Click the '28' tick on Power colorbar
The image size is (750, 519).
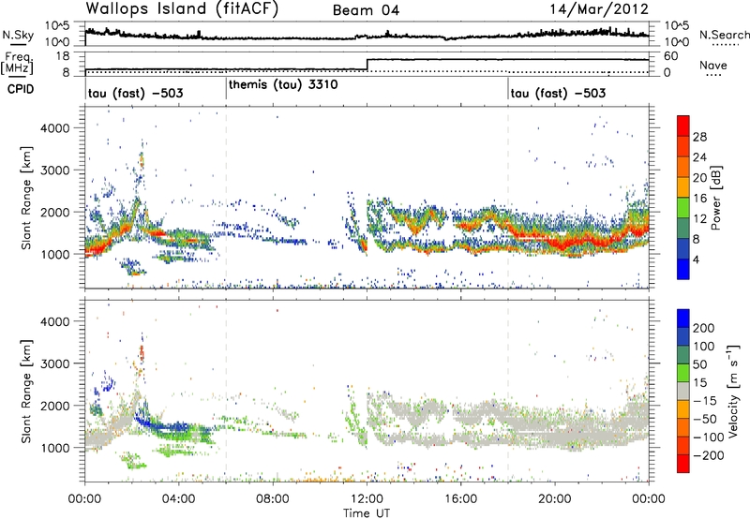tap(699, 137)
